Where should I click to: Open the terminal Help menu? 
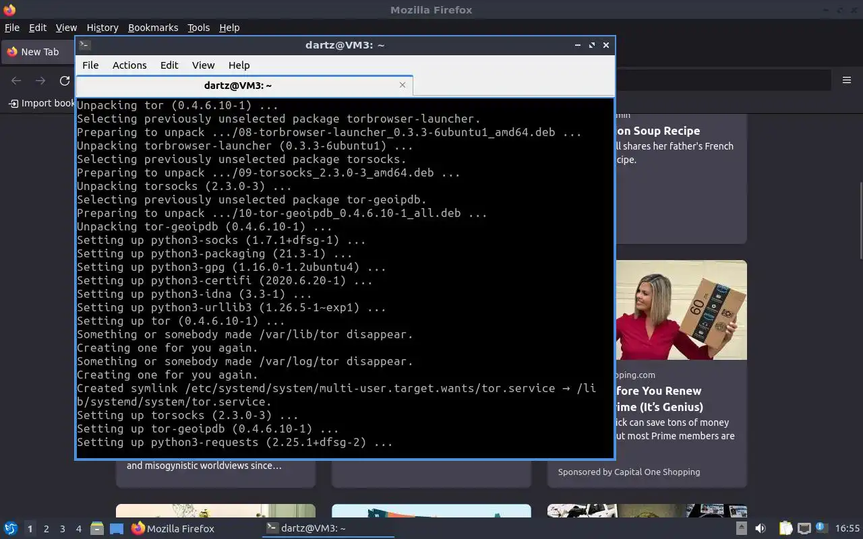pos(239,65)
